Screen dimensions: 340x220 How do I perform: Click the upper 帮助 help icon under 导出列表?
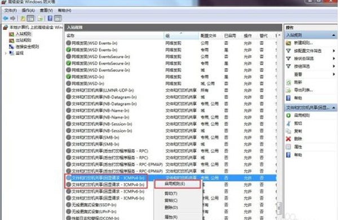[x=288, y=98]
